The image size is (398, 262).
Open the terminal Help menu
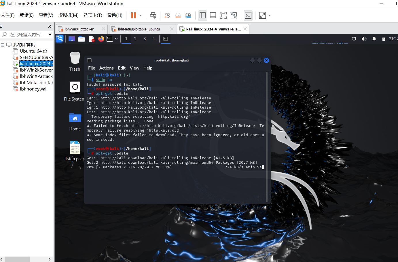pos(148,68)
